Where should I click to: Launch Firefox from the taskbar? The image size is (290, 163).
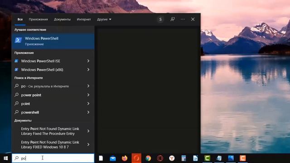pyautogui.click(x=125, y=158)
